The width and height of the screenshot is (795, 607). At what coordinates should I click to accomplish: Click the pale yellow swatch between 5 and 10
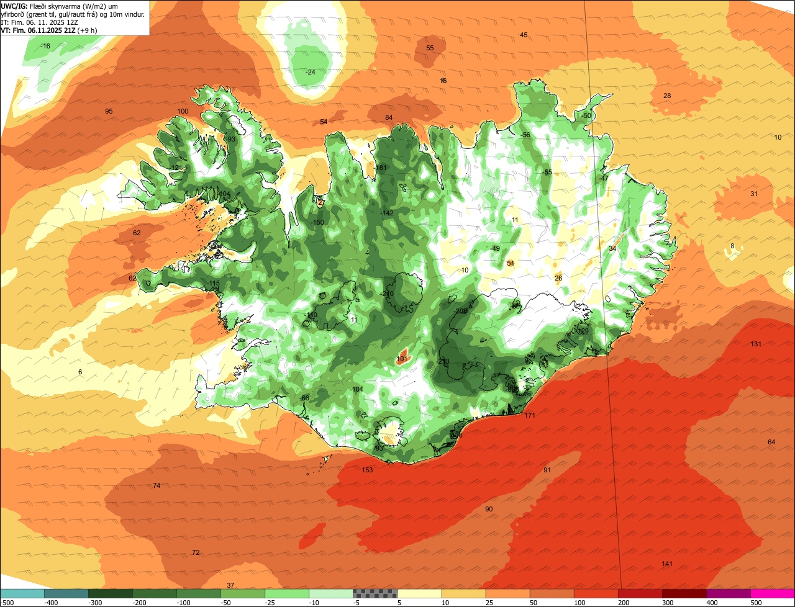tap(419, 593)
